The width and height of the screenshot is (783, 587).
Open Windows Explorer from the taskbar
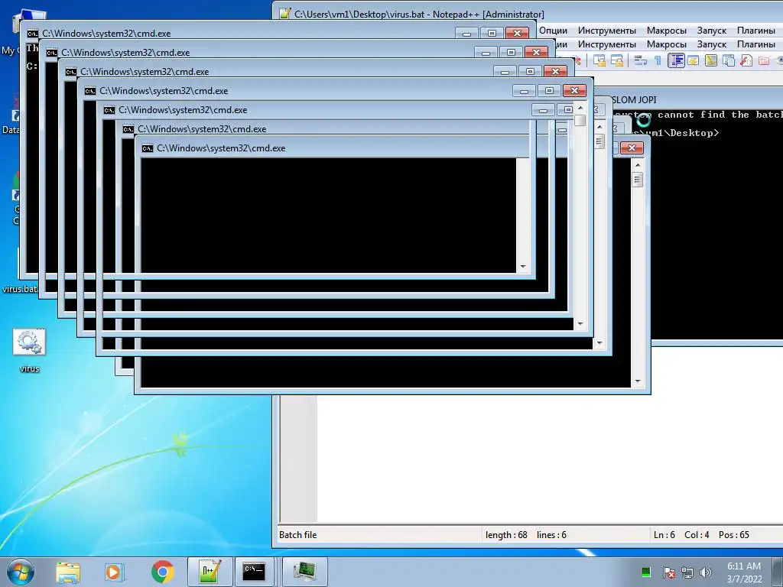[68, 572]
